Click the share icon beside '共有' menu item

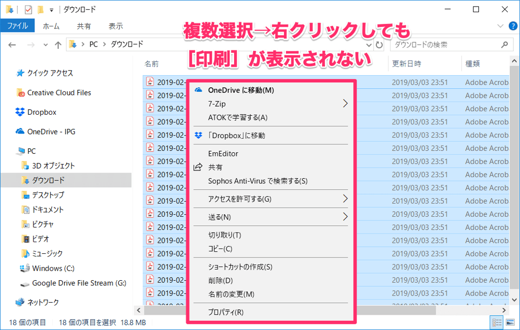tap(198, 167)
